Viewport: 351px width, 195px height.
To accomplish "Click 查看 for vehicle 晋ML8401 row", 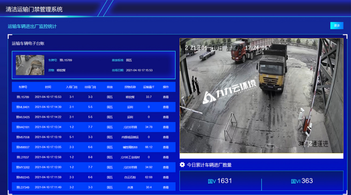I will click(x=166, y=107).
